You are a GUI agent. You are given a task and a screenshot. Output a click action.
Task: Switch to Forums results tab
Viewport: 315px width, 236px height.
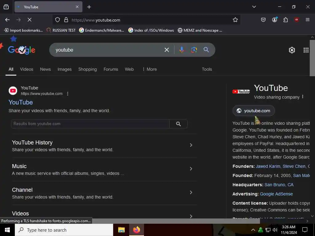tap(111, 69)
